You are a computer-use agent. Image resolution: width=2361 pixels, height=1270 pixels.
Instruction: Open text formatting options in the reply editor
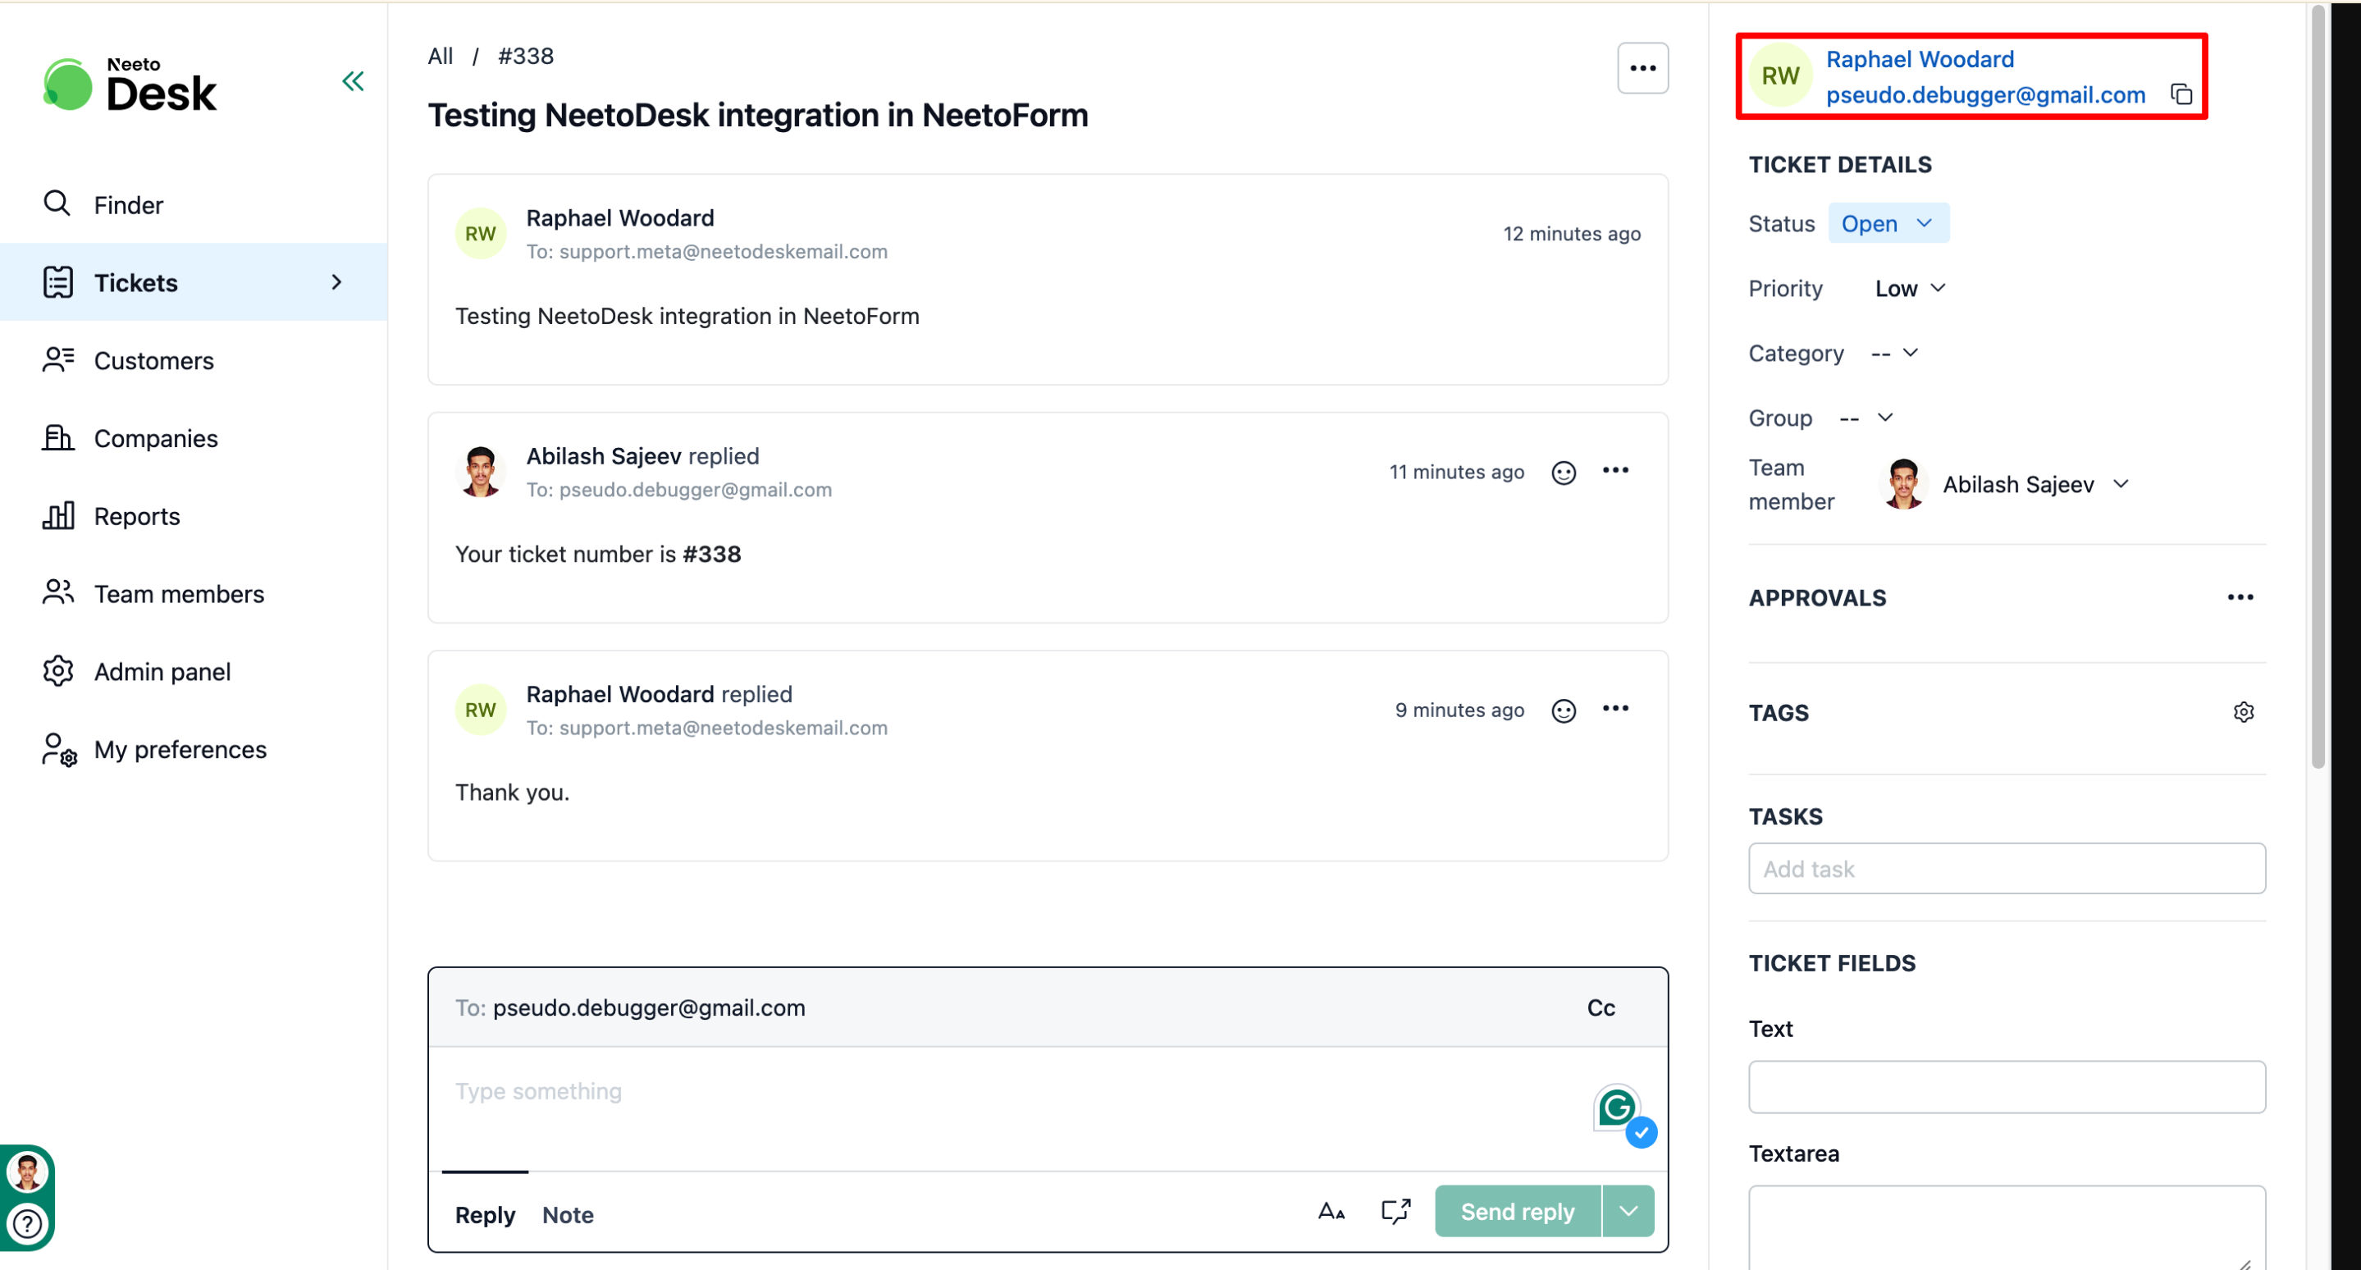1331,1212
